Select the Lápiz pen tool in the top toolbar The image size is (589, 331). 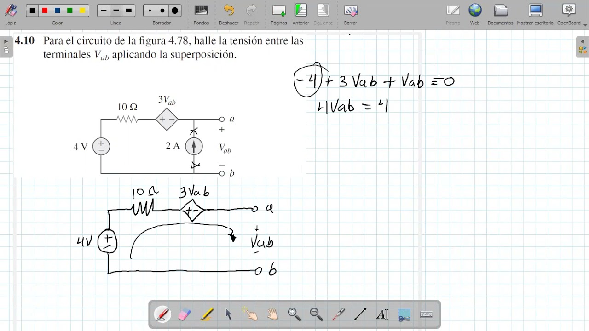coord(11,14)
